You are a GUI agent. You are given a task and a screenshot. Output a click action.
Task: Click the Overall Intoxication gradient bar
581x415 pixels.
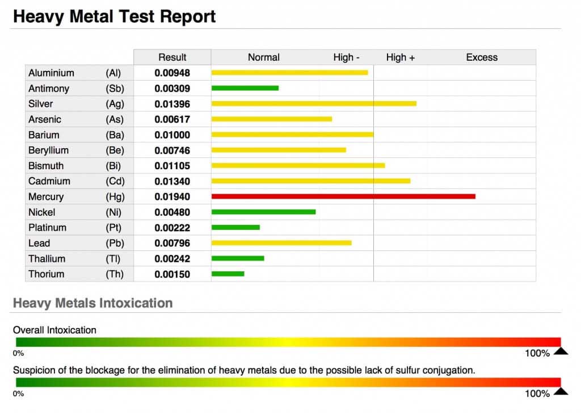288,342
